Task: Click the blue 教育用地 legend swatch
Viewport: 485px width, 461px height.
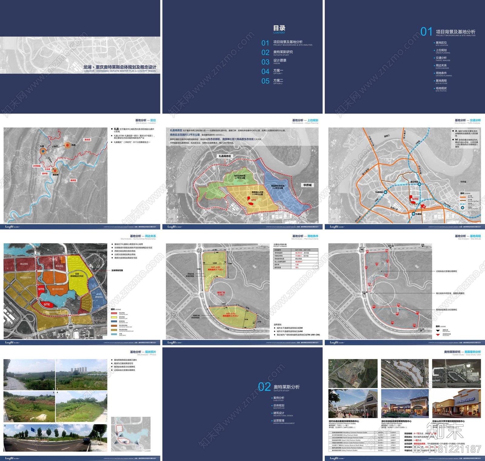Action: pyautogui.click(x=114, y=321)
